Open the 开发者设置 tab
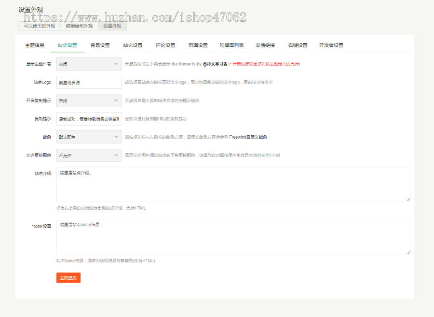Viewport: 434px width, 317px height. [x=331, y=45]
